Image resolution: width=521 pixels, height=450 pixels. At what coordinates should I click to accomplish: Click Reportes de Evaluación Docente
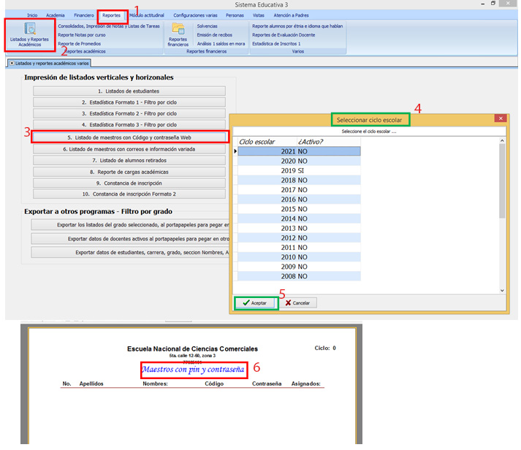pos(284,34)
